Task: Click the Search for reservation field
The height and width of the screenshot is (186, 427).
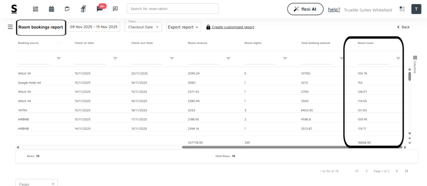Action: pyautogui.click(x=172, y=9)
